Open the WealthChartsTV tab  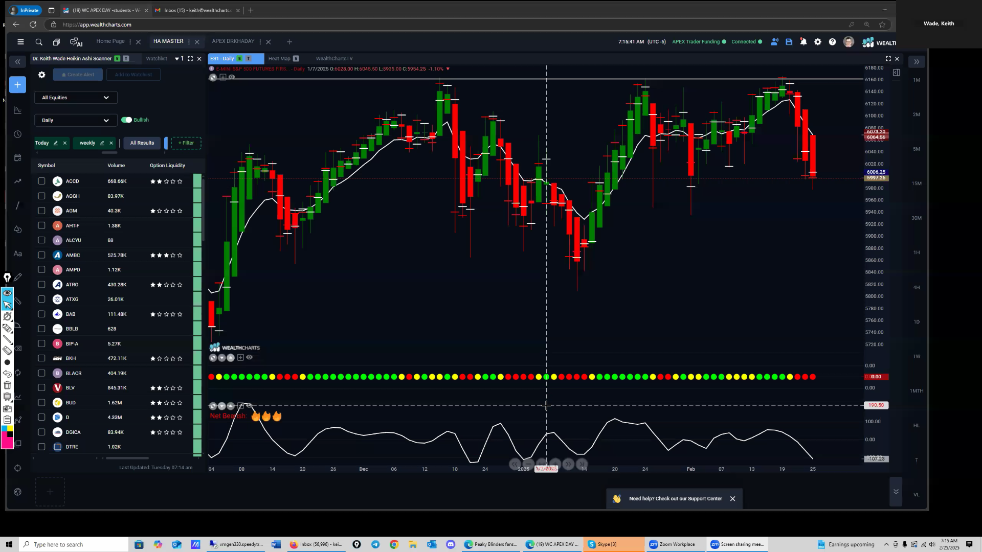(x=334, y=59)
